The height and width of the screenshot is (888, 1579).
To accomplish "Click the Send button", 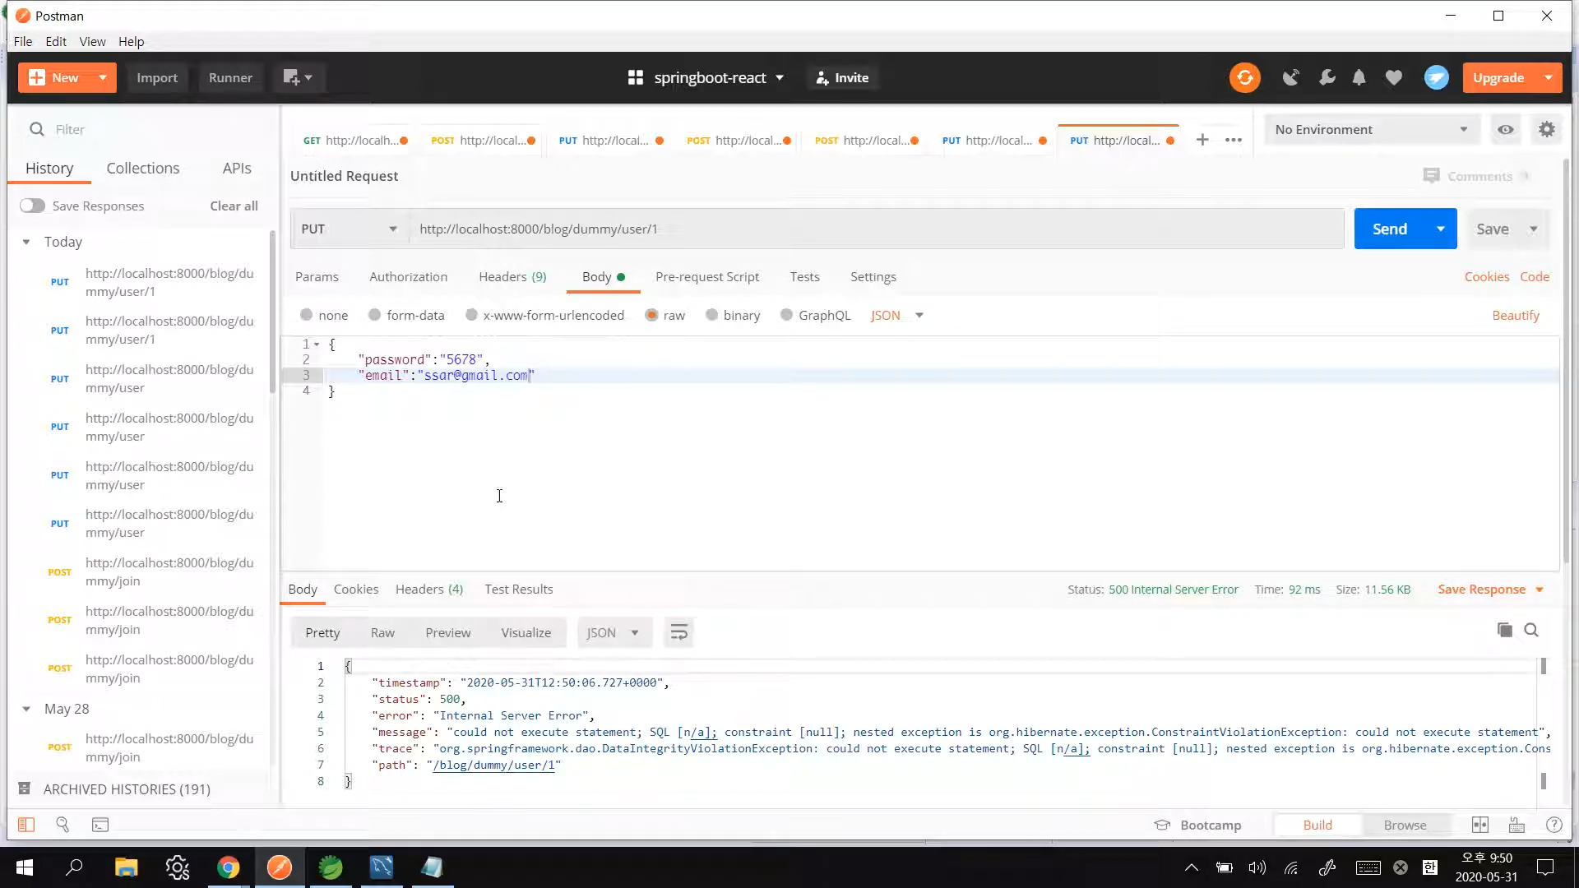I will pyautogui.click(x=1389, y=229).
